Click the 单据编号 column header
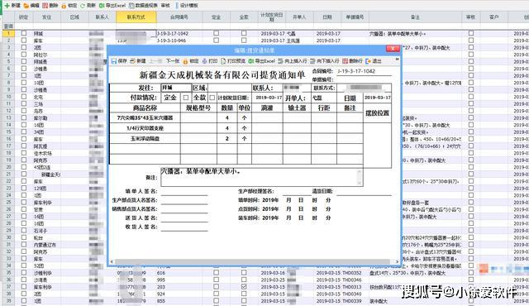 coord(355,17)
